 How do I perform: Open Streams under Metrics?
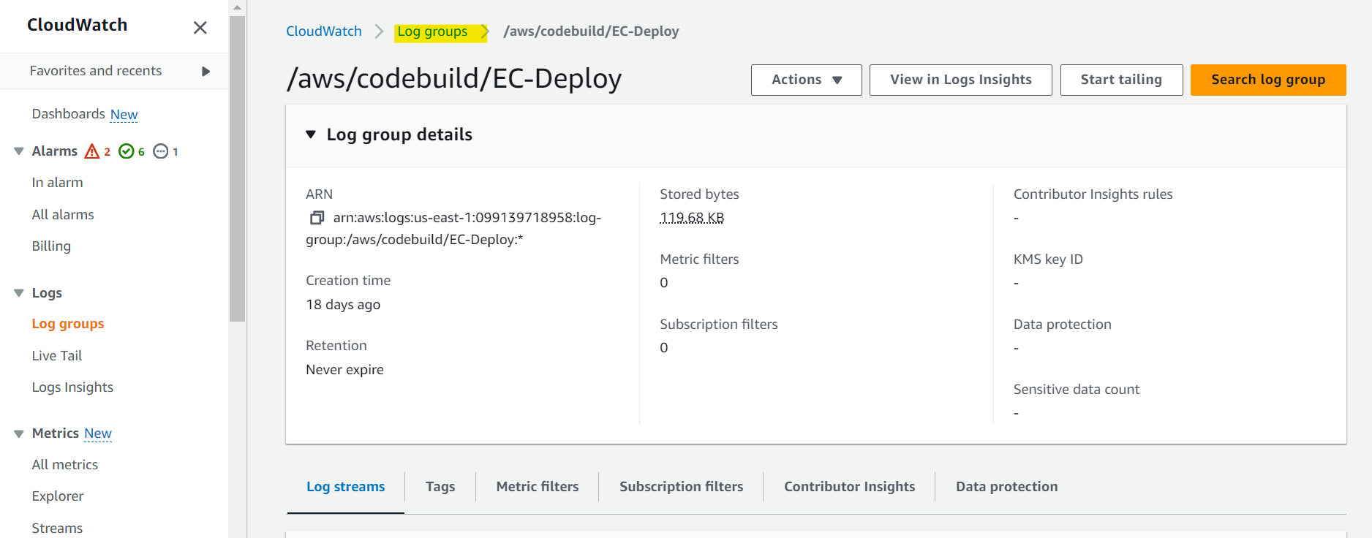click(57, 528)
